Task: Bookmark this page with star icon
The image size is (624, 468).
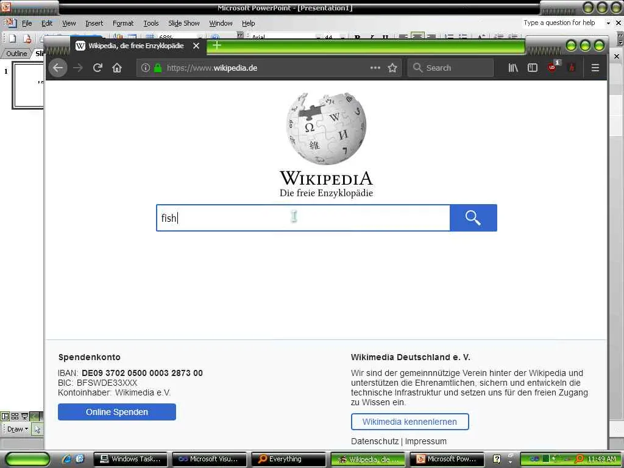Action: tap(392, 68)
